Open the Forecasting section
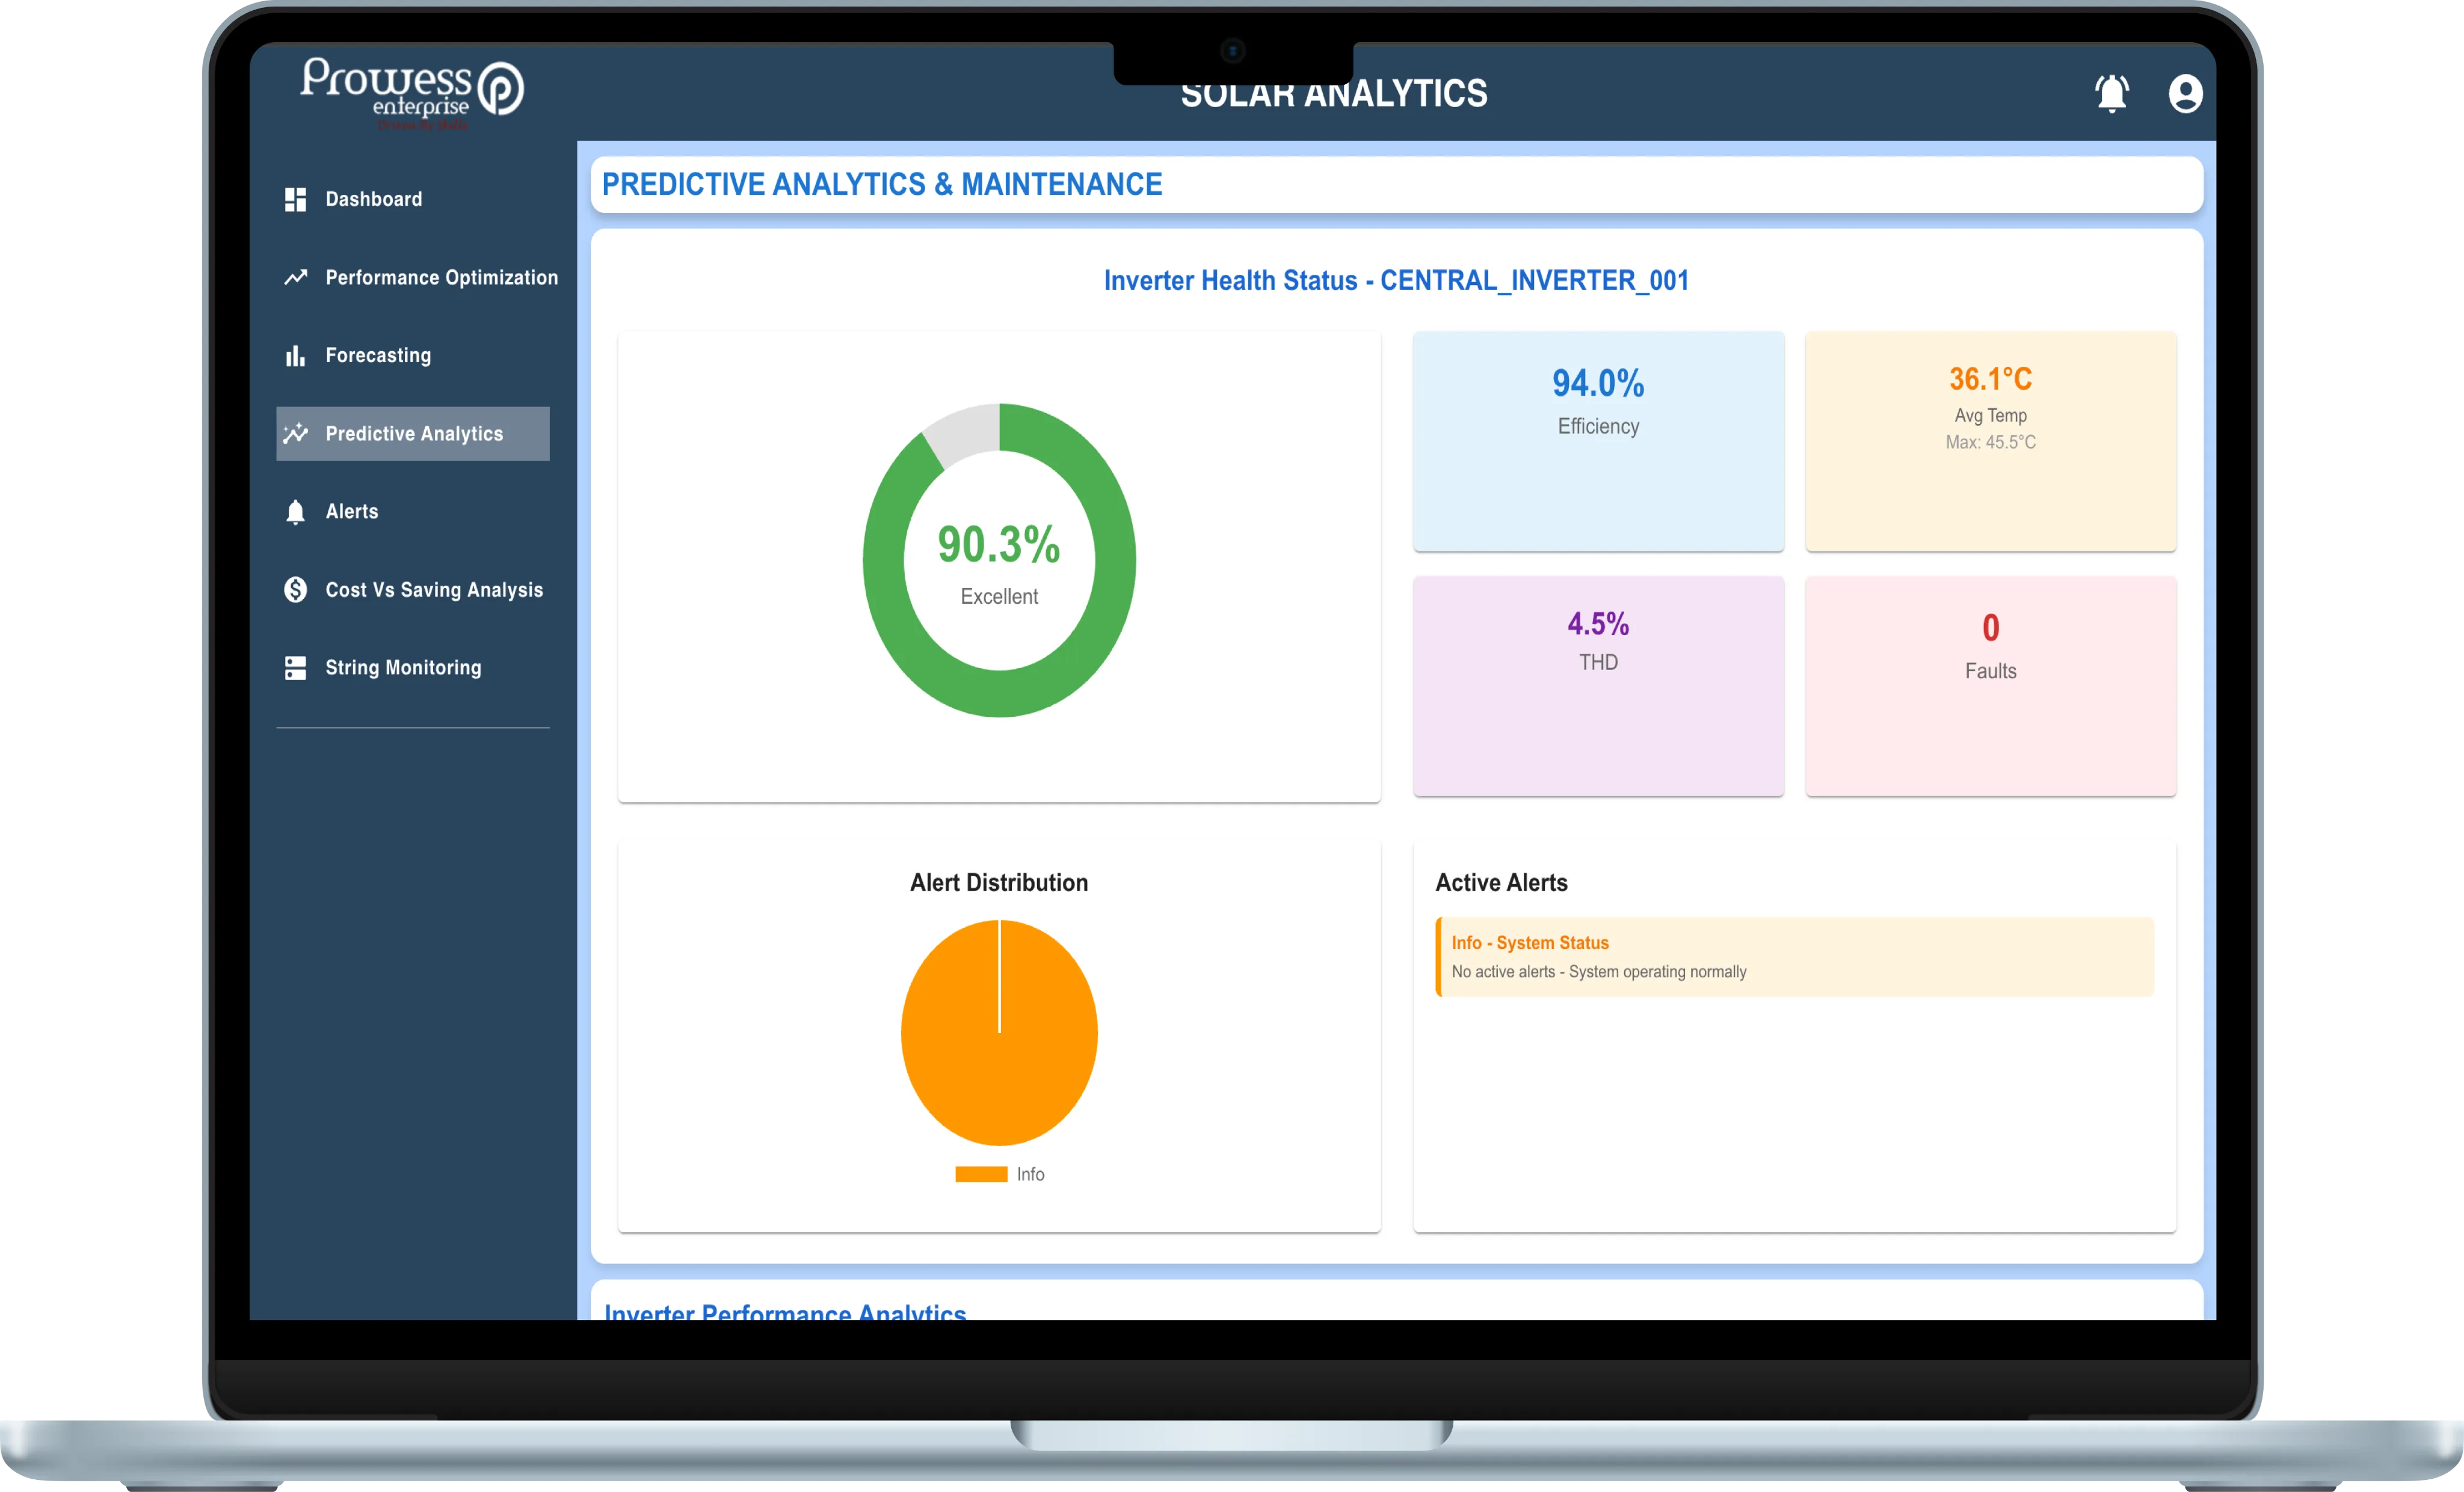2464x1492 pixels. point(378,355)
